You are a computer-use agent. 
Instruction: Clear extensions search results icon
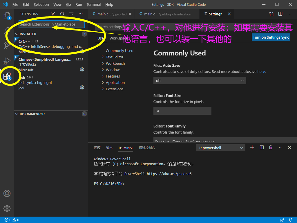pyautogui.click(x=71, y=14)
